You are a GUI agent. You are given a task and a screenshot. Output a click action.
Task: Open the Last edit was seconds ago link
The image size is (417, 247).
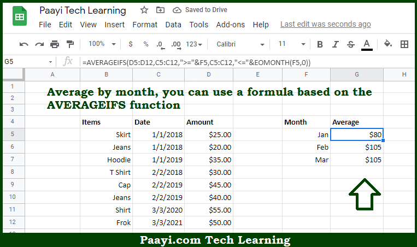[x=326, y=24]
